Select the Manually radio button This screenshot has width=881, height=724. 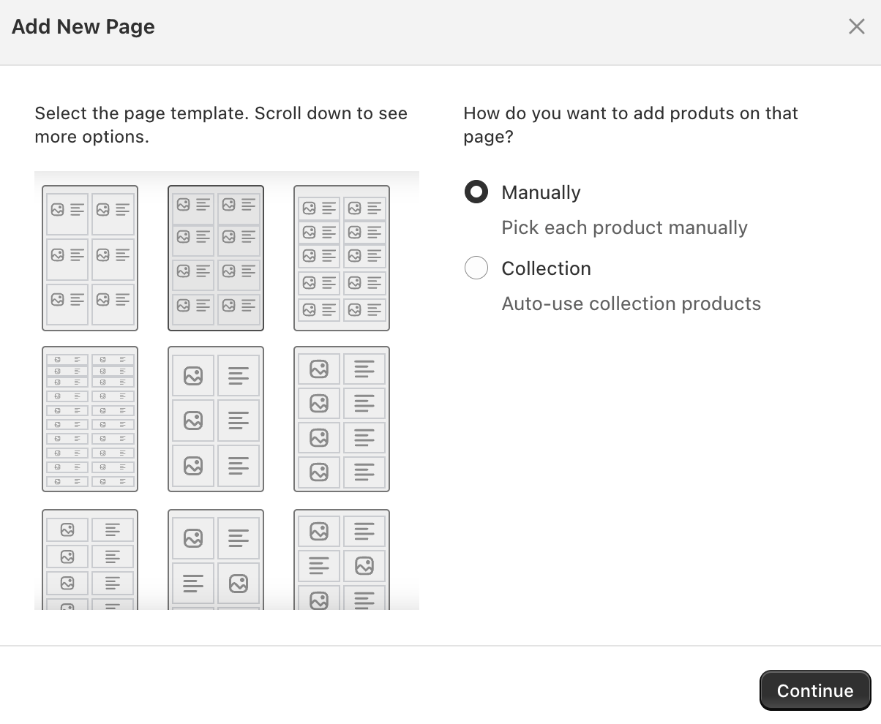pyautogui.click(x=476, y=192)
